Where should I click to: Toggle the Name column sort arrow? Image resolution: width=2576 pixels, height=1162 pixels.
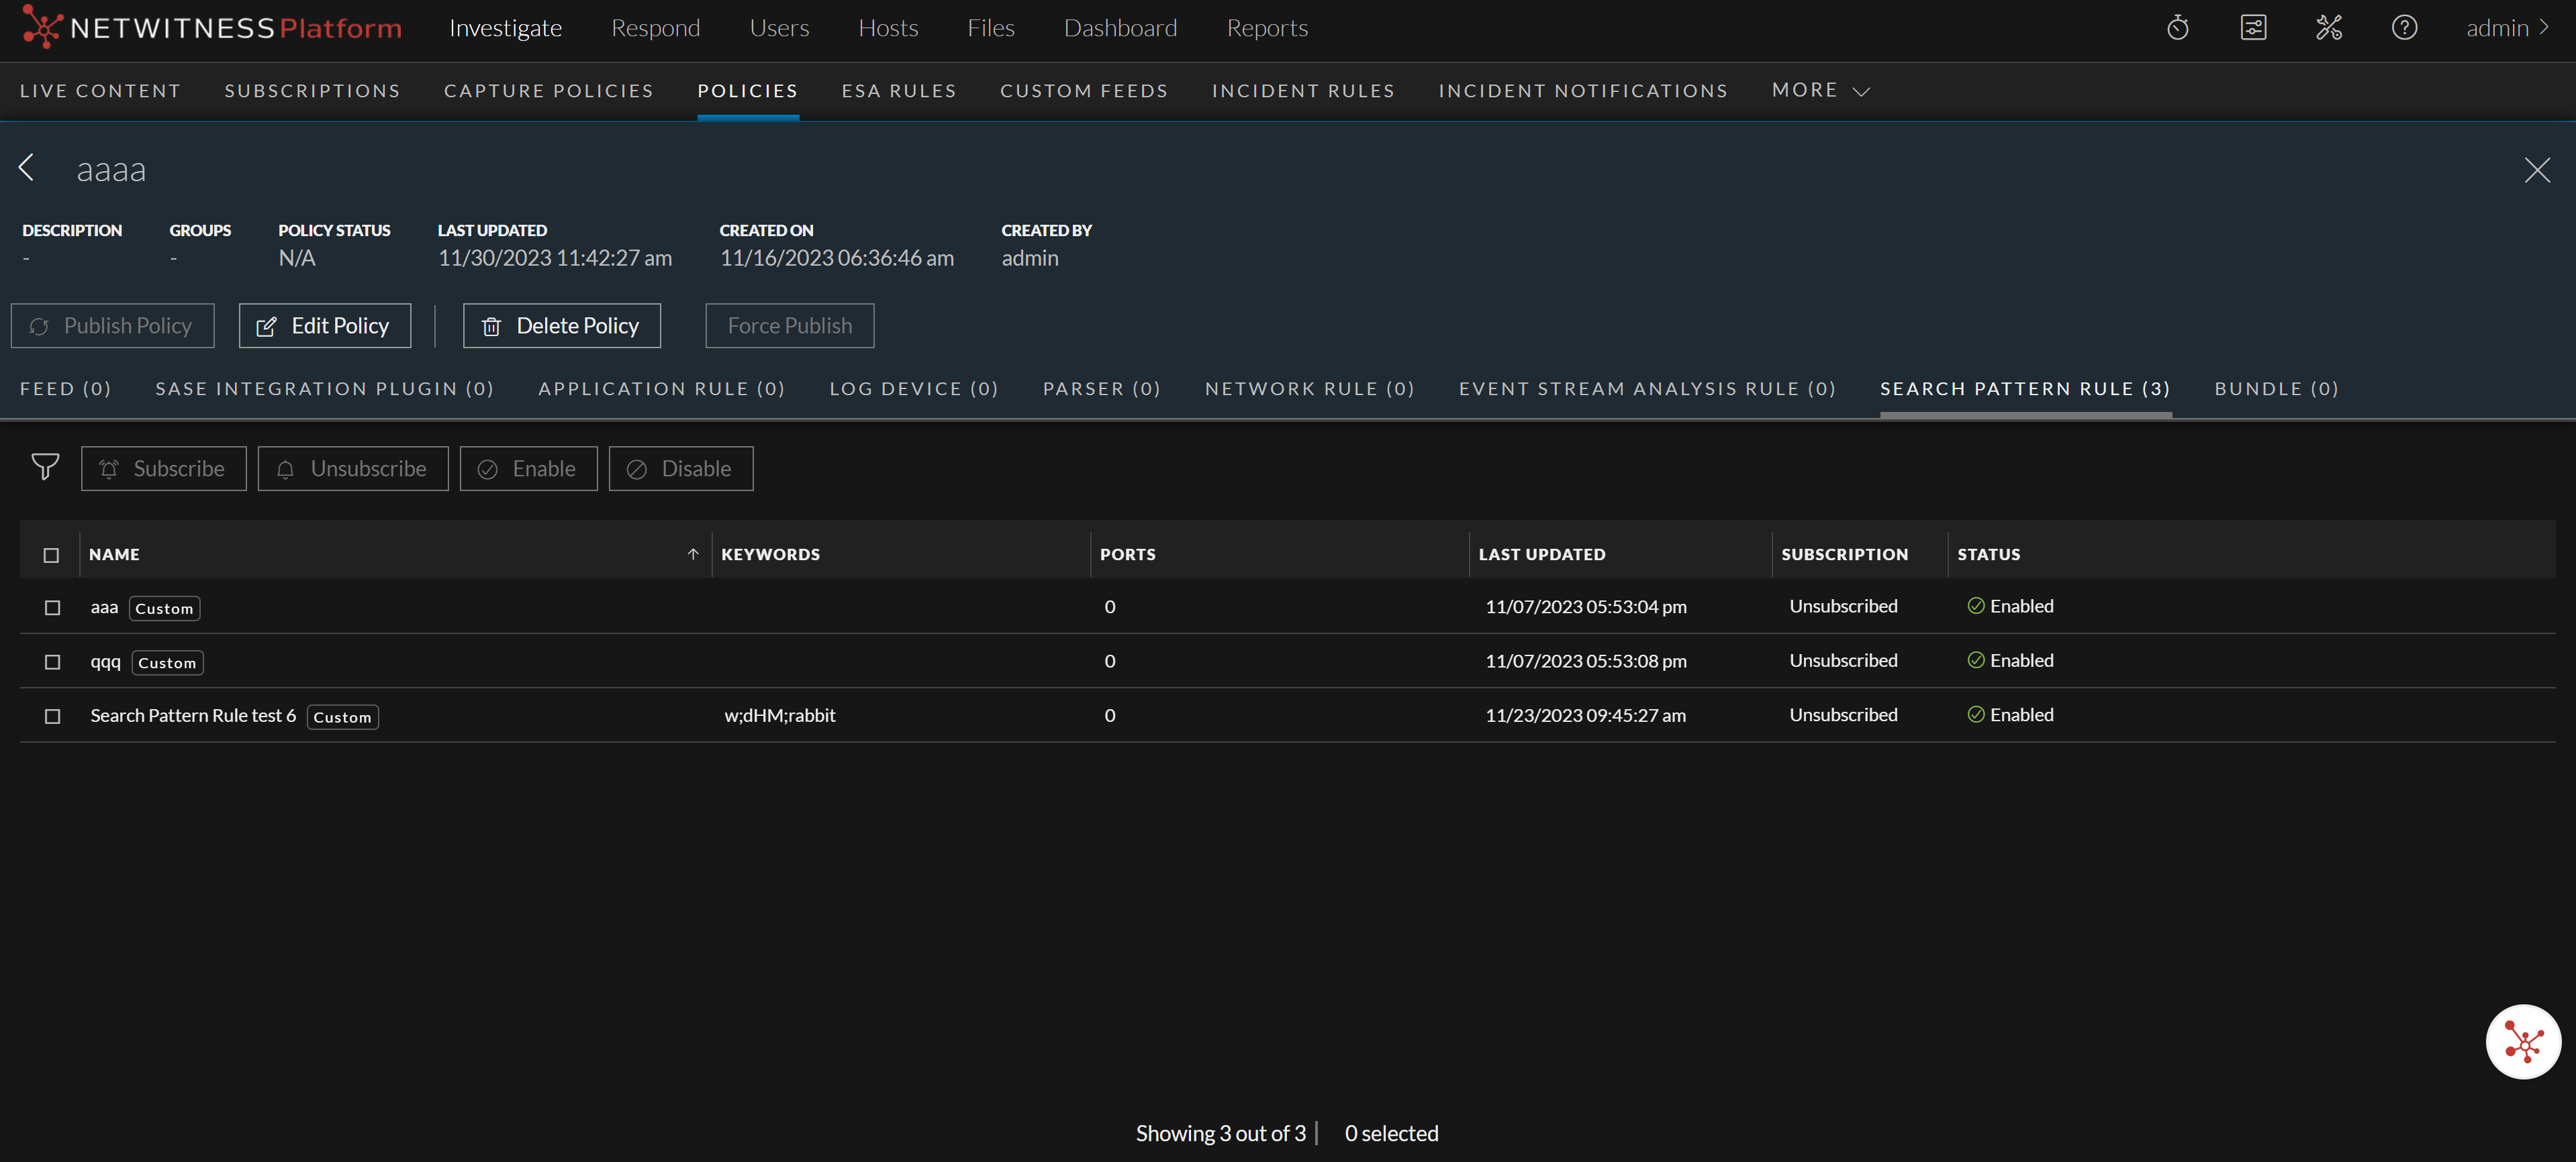click(692, 553)
